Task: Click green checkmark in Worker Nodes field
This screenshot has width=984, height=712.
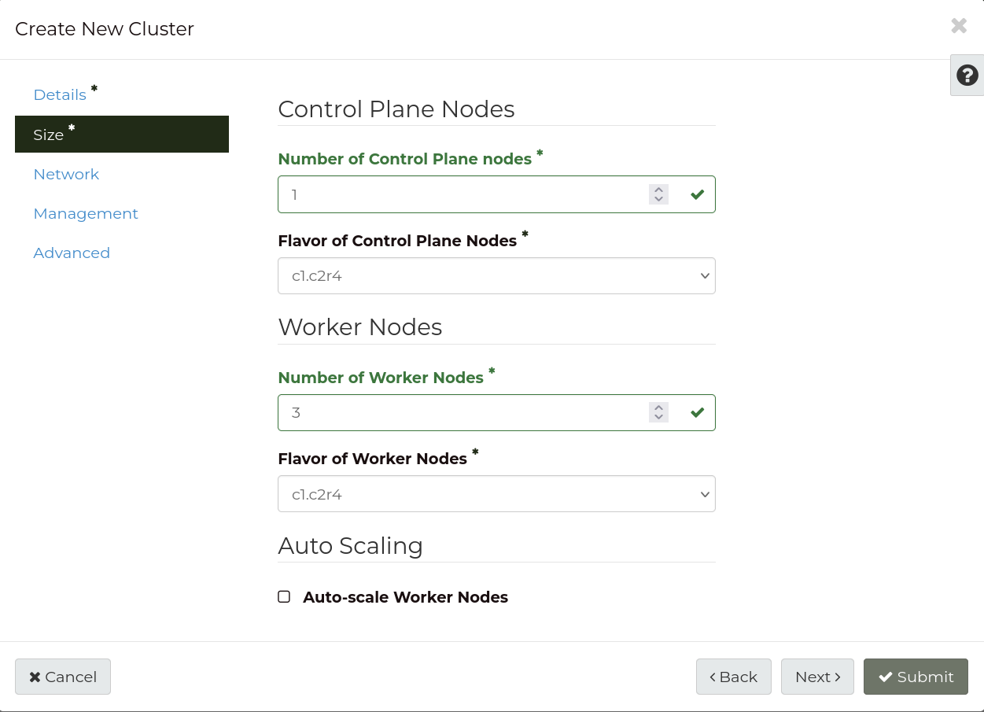Action: 697,412
